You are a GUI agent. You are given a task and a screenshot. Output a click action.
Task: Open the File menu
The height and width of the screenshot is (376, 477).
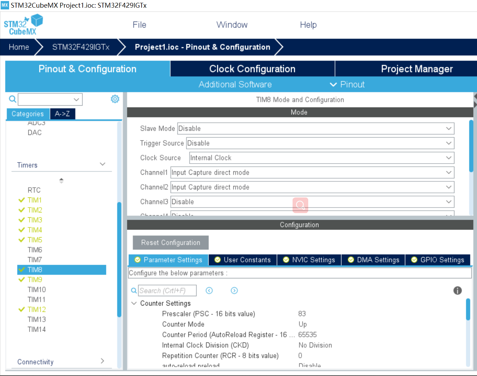[139, 25]
